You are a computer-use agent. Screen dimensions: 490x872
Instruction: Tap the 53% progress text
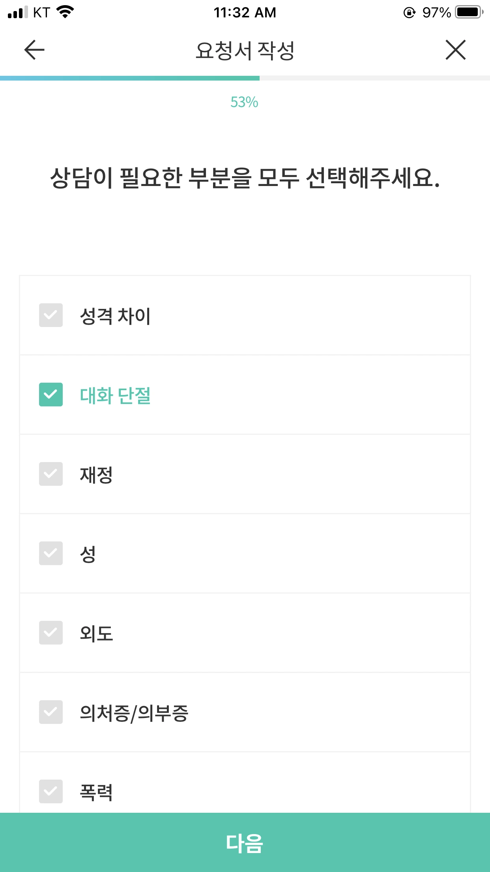pyautogui.click(x=245, y=102)
